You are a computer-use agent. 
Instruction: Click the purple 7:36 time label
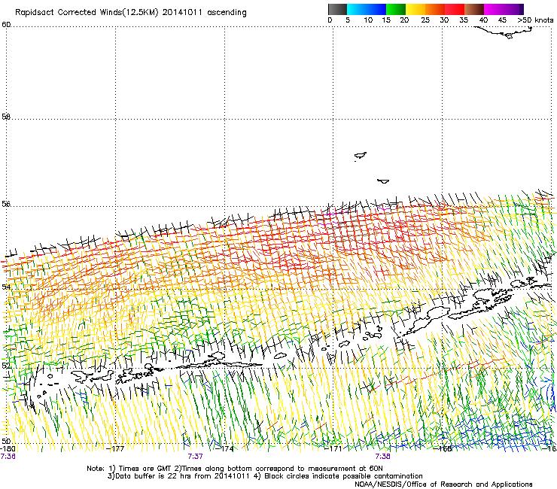(8, 457)
